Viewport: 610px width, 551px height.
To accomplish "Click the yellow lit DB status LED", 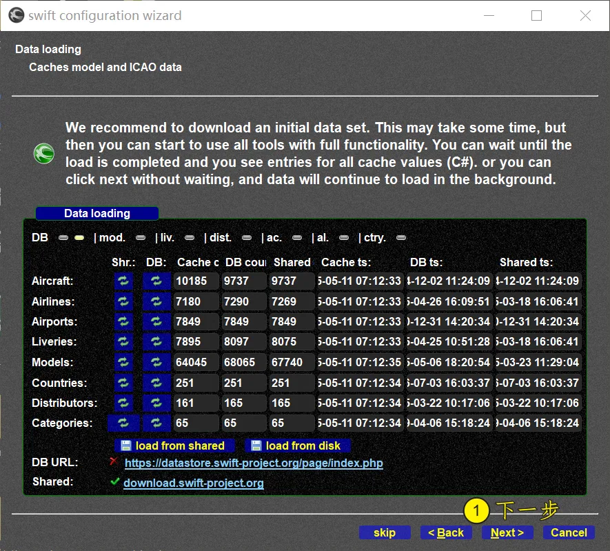I will 79,238.
